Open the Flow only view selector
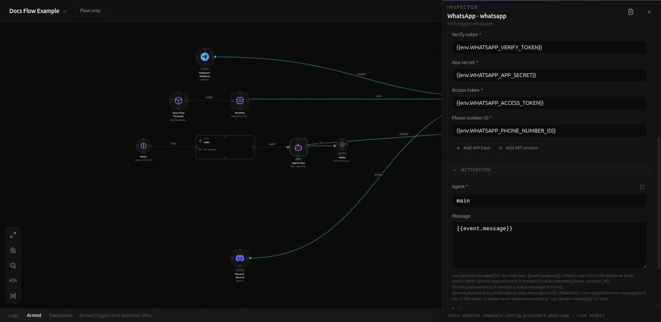Screen dimensions: 661x322 pyautogui.click(x=90, y=11)
